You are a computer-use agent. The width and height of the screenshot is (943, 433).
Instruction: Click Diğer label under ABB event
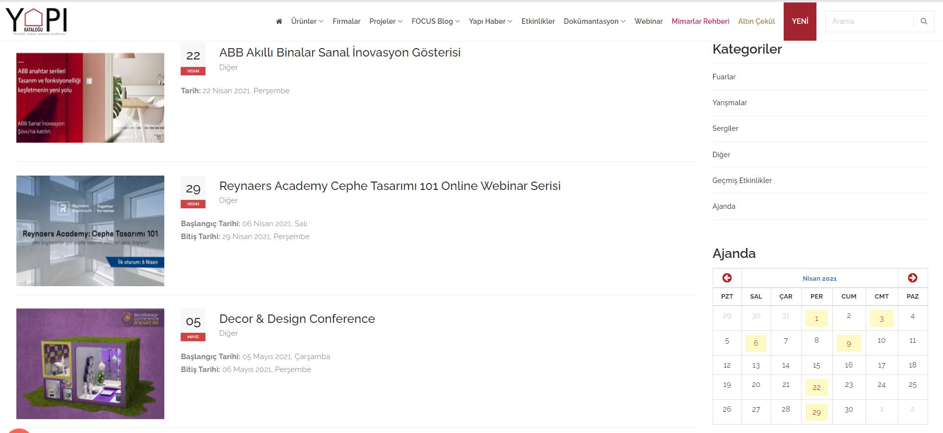tap(228, 67)
